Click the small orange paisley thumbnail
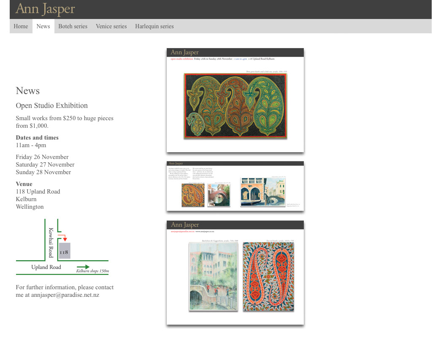Screen dimensions: 441x339 [x=193, y=195]
